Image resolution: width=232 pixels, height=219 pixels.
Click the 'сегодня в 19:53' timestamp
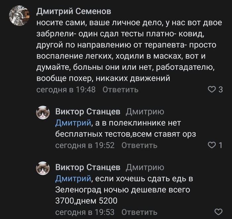pyautogui.click(x=85, y=212)
